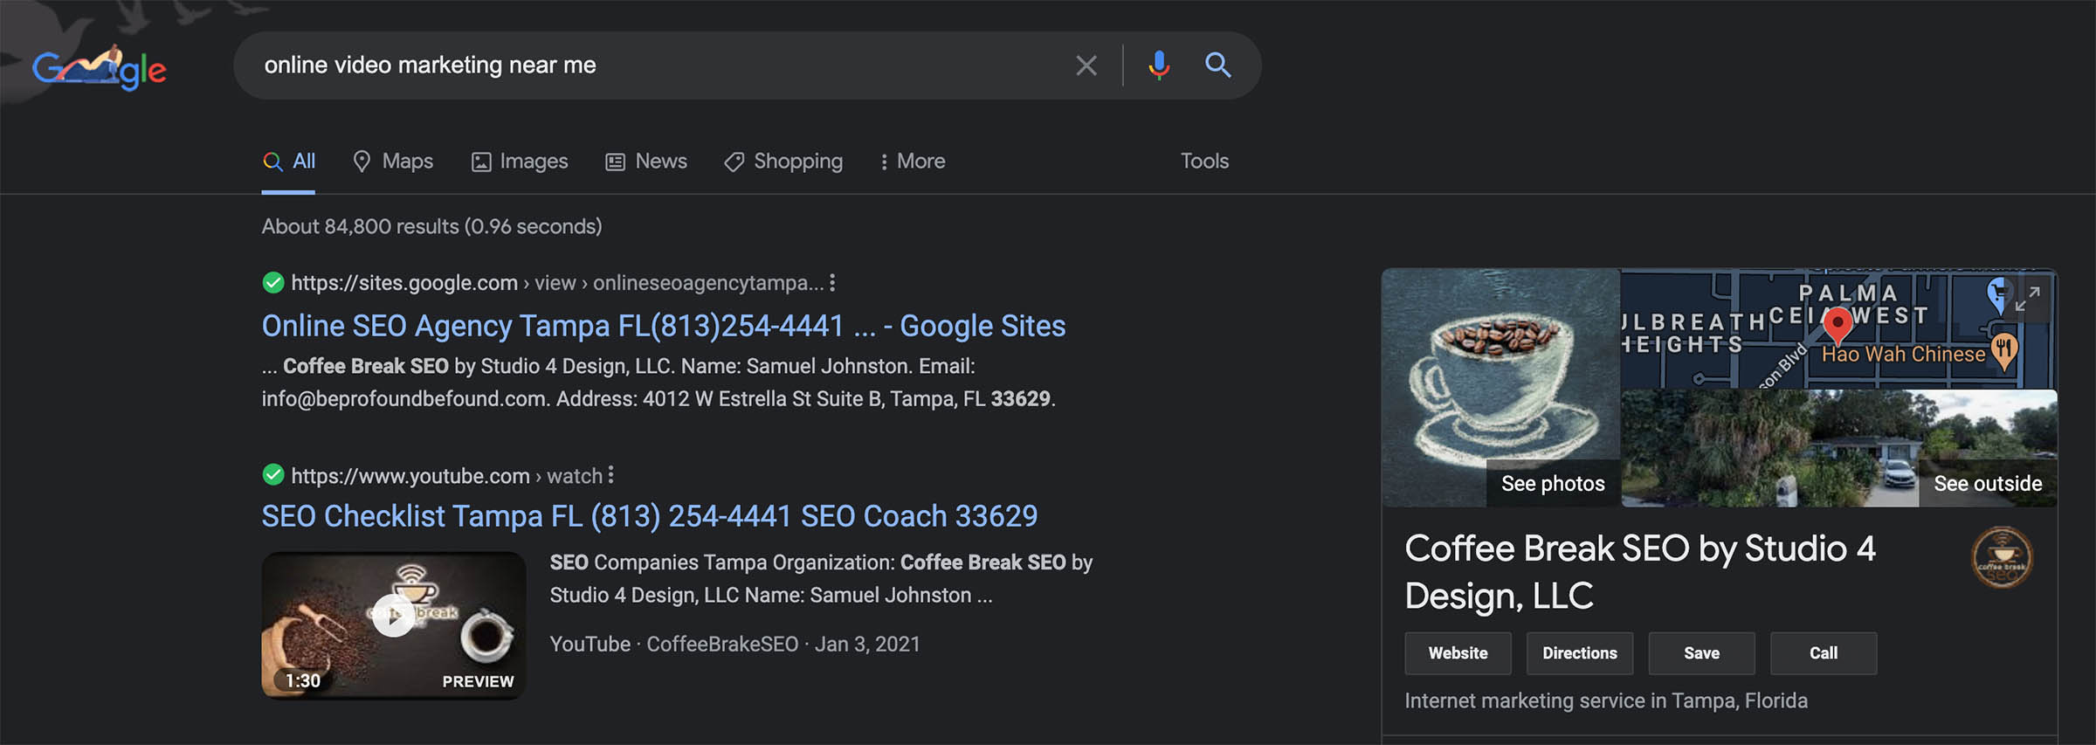2096x745 pixels.
Task: Expand the map with the fullscreen icon
Action: [x=2027, y=299]
